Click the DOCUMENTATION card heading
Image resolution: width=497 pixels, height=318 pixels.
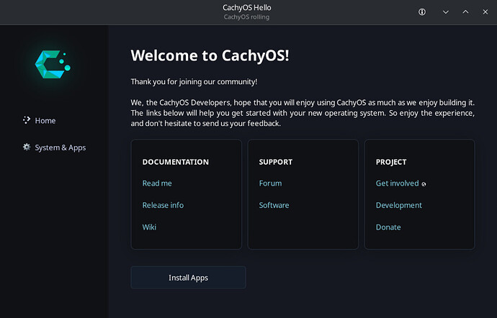(176, 162)
